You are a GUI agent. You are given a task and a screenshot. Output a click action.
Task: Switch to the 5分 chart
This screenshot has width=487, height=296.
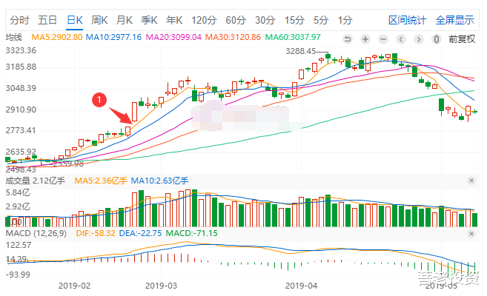(321, 20)
